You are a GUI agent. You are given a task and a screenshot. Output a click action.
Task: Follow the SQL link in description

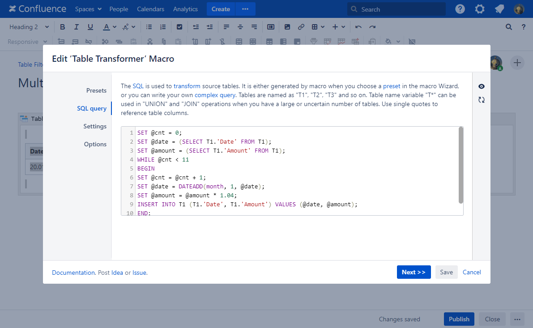pos(138,86)
